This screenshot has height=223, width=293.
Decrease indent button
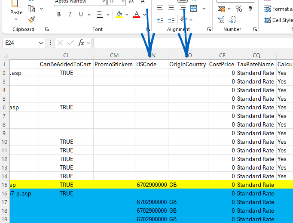(160, 19)
